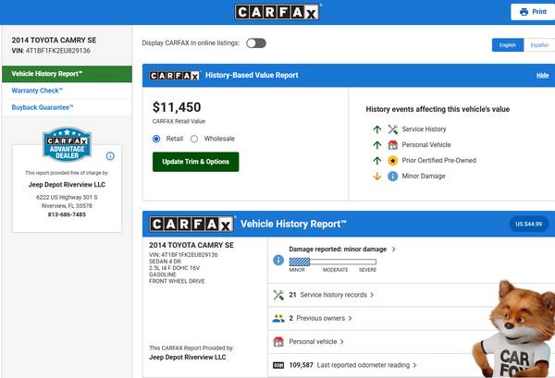The height and width of the screenshot is (378, 555).
Task: Toggle Display CARFAX in online listings
Action: [255, 43]
